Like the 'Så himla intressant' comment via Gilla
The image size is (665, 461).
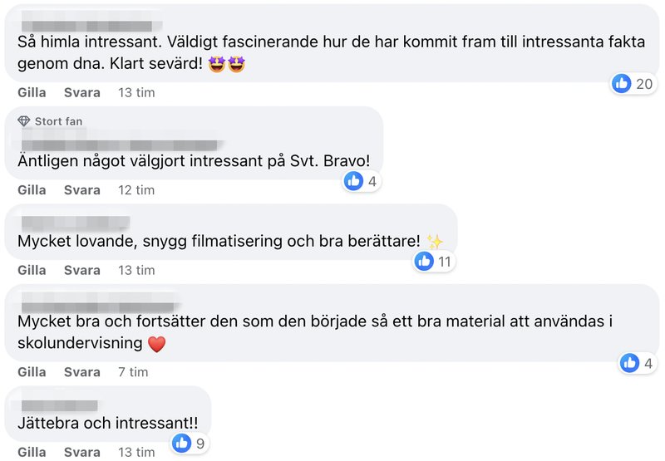pos(32,92)
